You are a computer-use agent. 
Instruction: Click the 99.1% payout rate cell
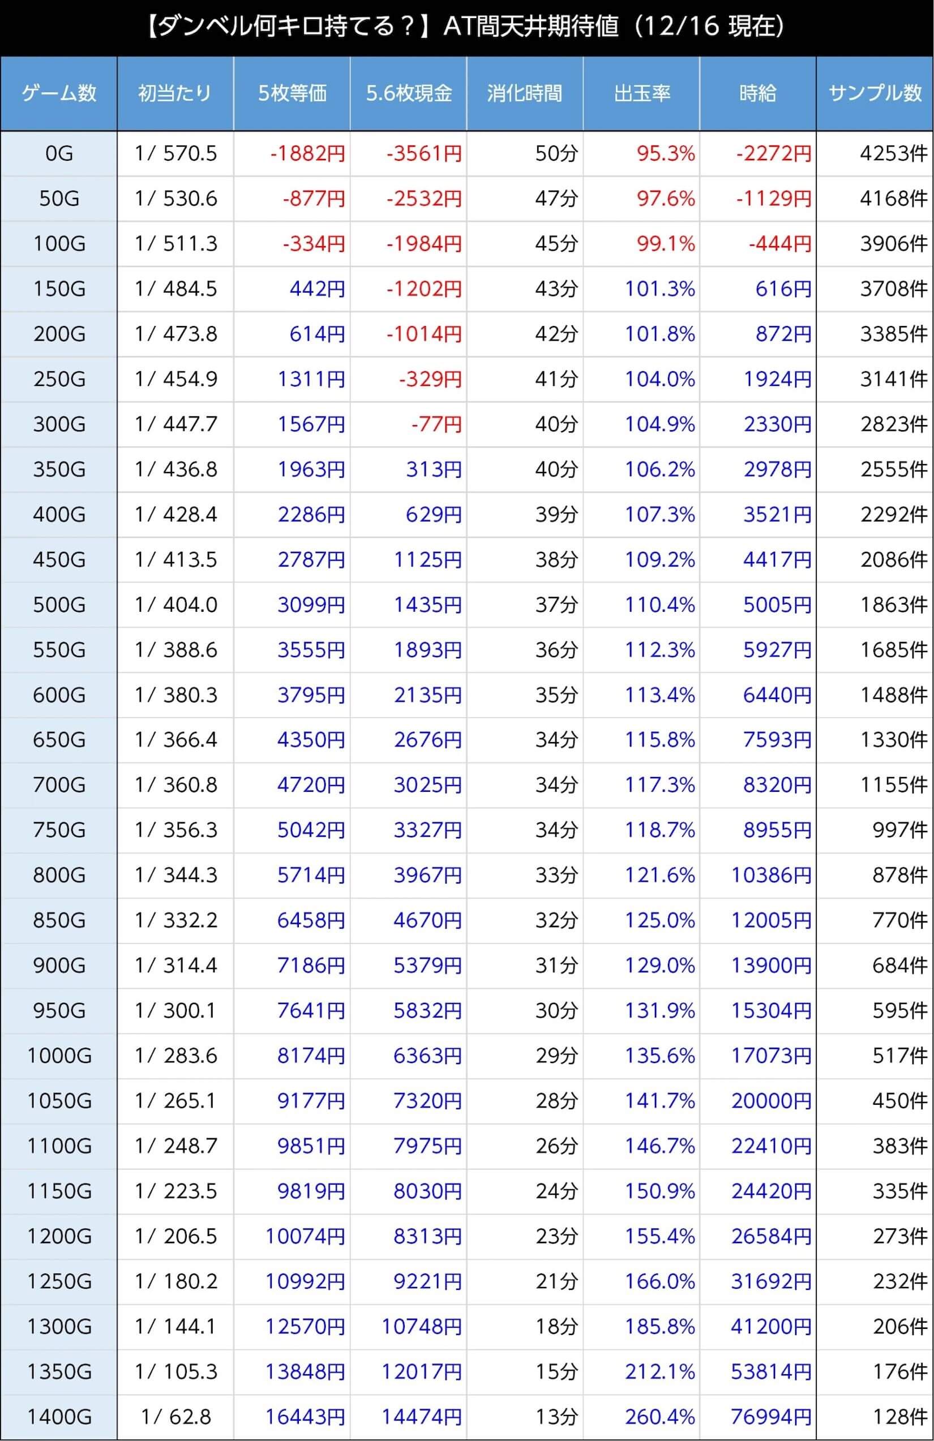tap(641, 244)
